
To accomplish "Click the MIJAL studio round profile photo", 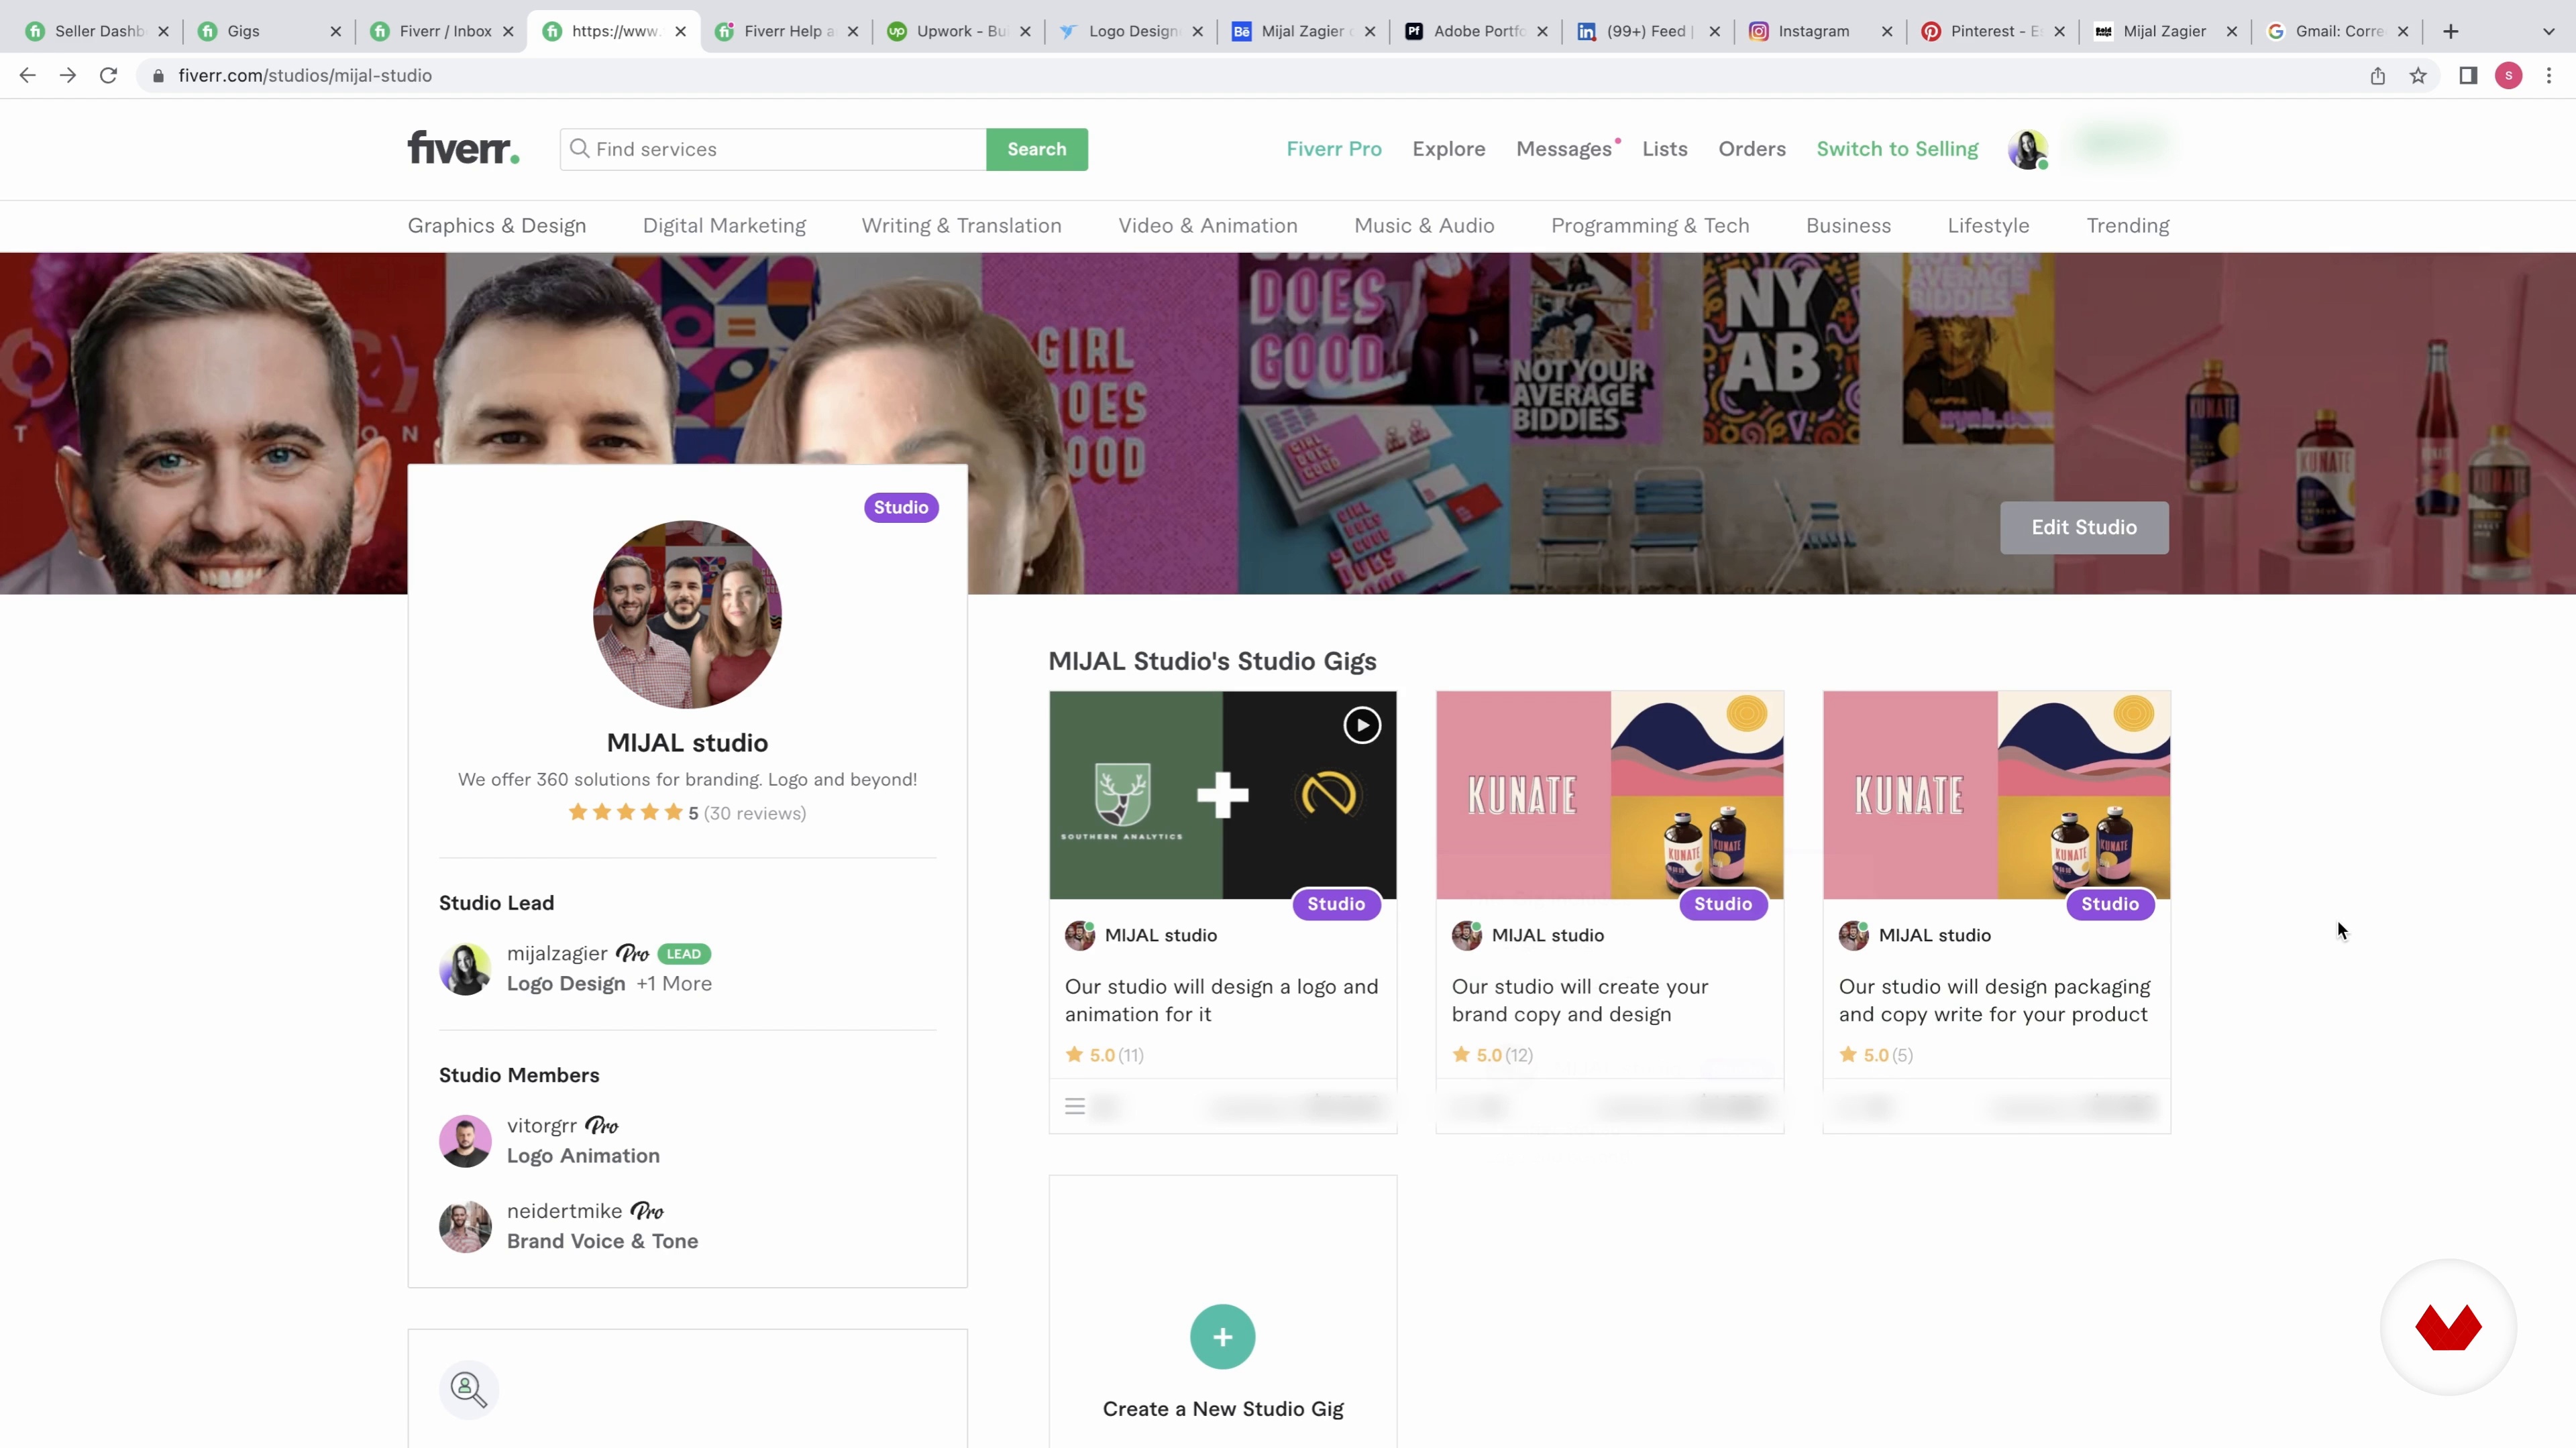I will pos(687,613).
